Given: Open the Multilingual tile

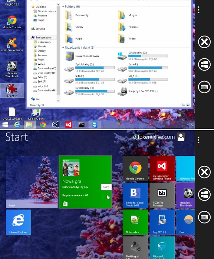Looking at the screenshot, I should (x=135, y=247).
